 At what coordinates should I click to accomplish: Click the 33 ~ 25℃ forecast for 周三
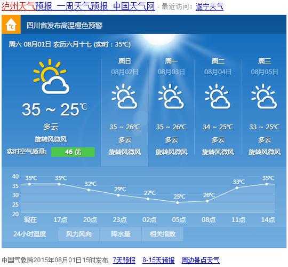click(x=265, y=127)
